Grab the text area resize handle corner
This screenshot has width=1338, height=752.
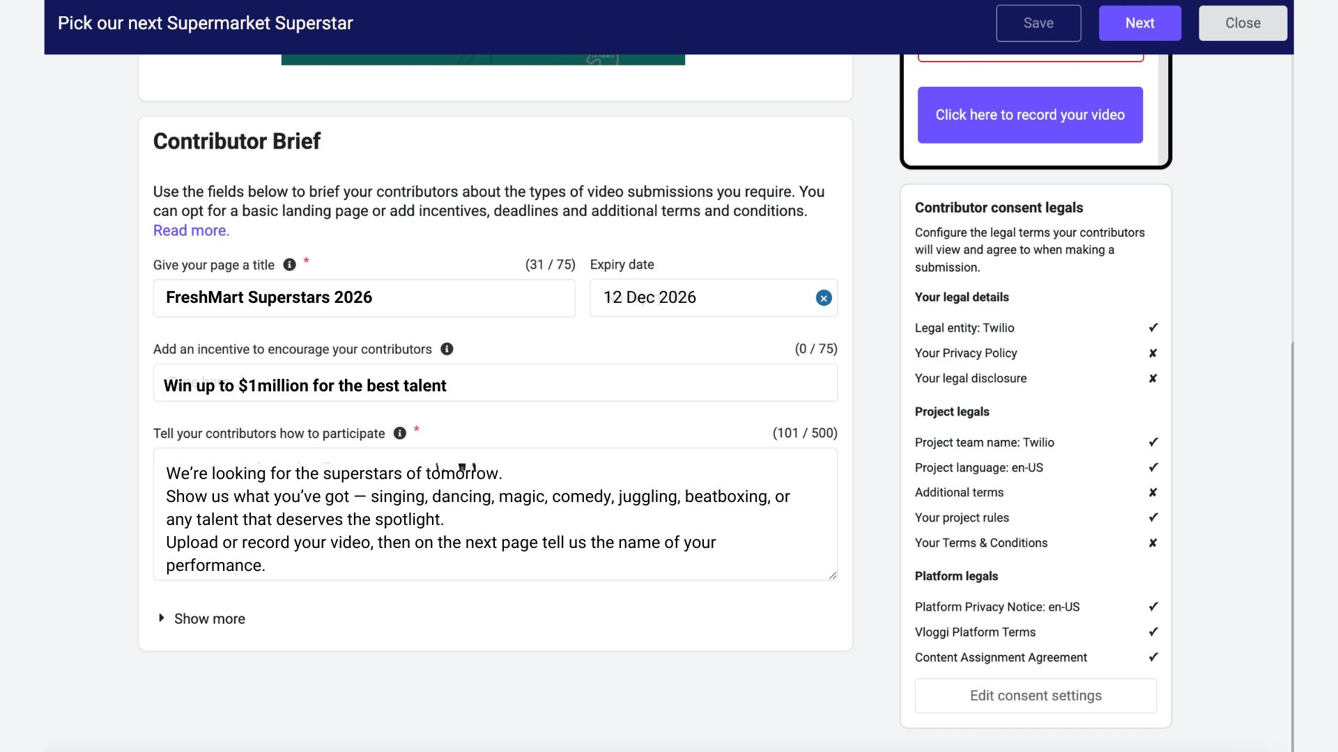(832, 575)
